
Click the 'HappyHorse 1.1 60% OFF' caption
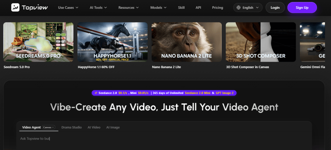(x=96, y=67)
